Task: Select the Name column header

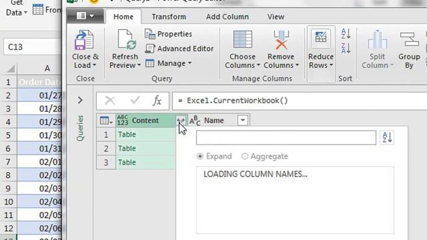Action: click(x=213, y=120)
